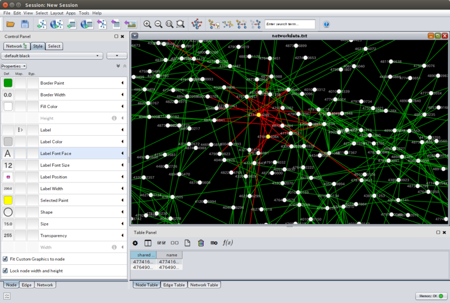Image resolution: width=450 pixels, height=303 pixels.
Task: Change the green Border Paint default swatch
Action: (x=8, y=83)
